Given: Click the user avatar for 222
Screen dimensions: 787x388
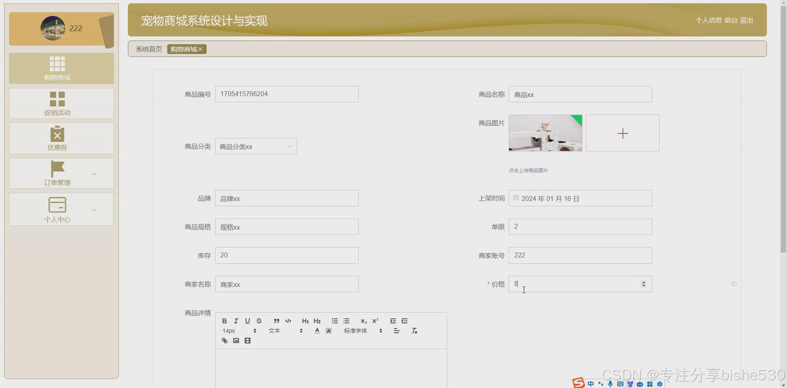Looking at the screenshot, I should coord(52,28).
